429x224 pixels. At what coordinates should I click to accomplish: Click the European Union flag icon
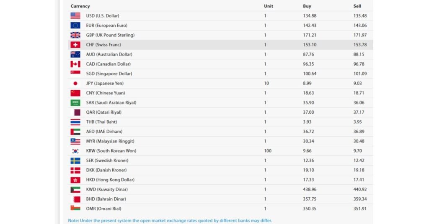[75, 25]
